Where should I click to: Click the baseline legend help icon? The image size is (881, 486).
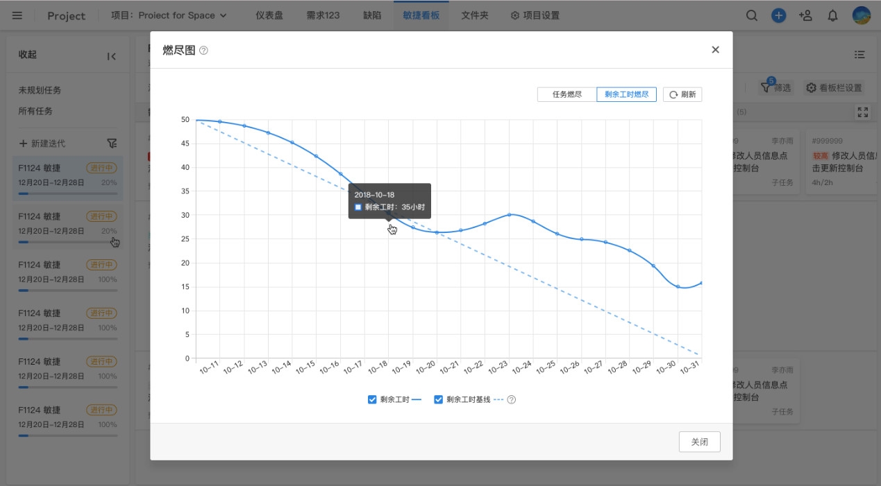point(512,400)
